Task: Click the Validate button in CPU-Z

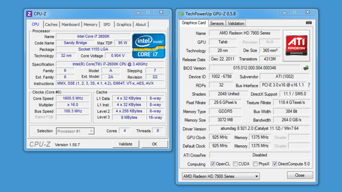Action: (126, 144)
